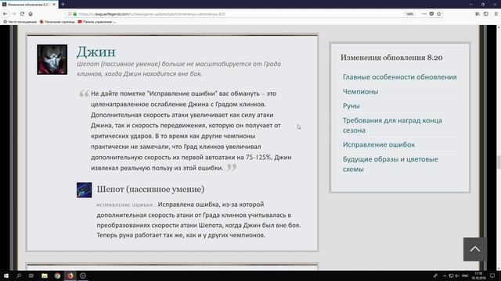Reset the zoom level indicator
Viewport: 501px width, 281px height.
coord(409,14)
